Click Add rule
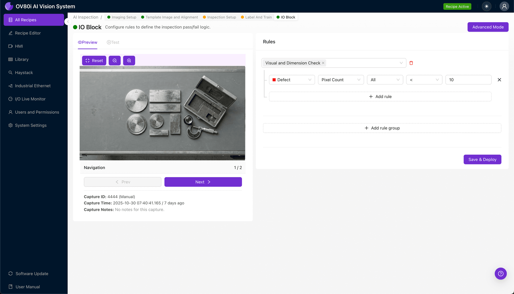Screen dimensions: 514x294 [380, 97]
